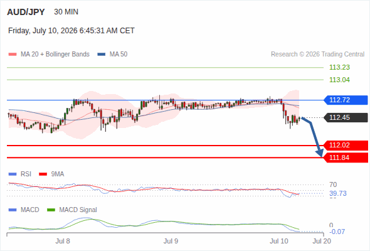Click the 113.04 resistance level label
The width and height of the screenshot is (370, 251).
(x=339, y=80)
